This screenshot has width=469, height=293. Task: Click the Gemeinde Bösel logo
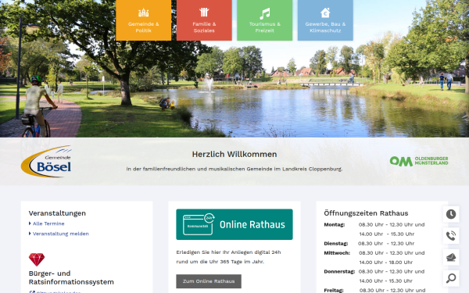click(46, 162)
